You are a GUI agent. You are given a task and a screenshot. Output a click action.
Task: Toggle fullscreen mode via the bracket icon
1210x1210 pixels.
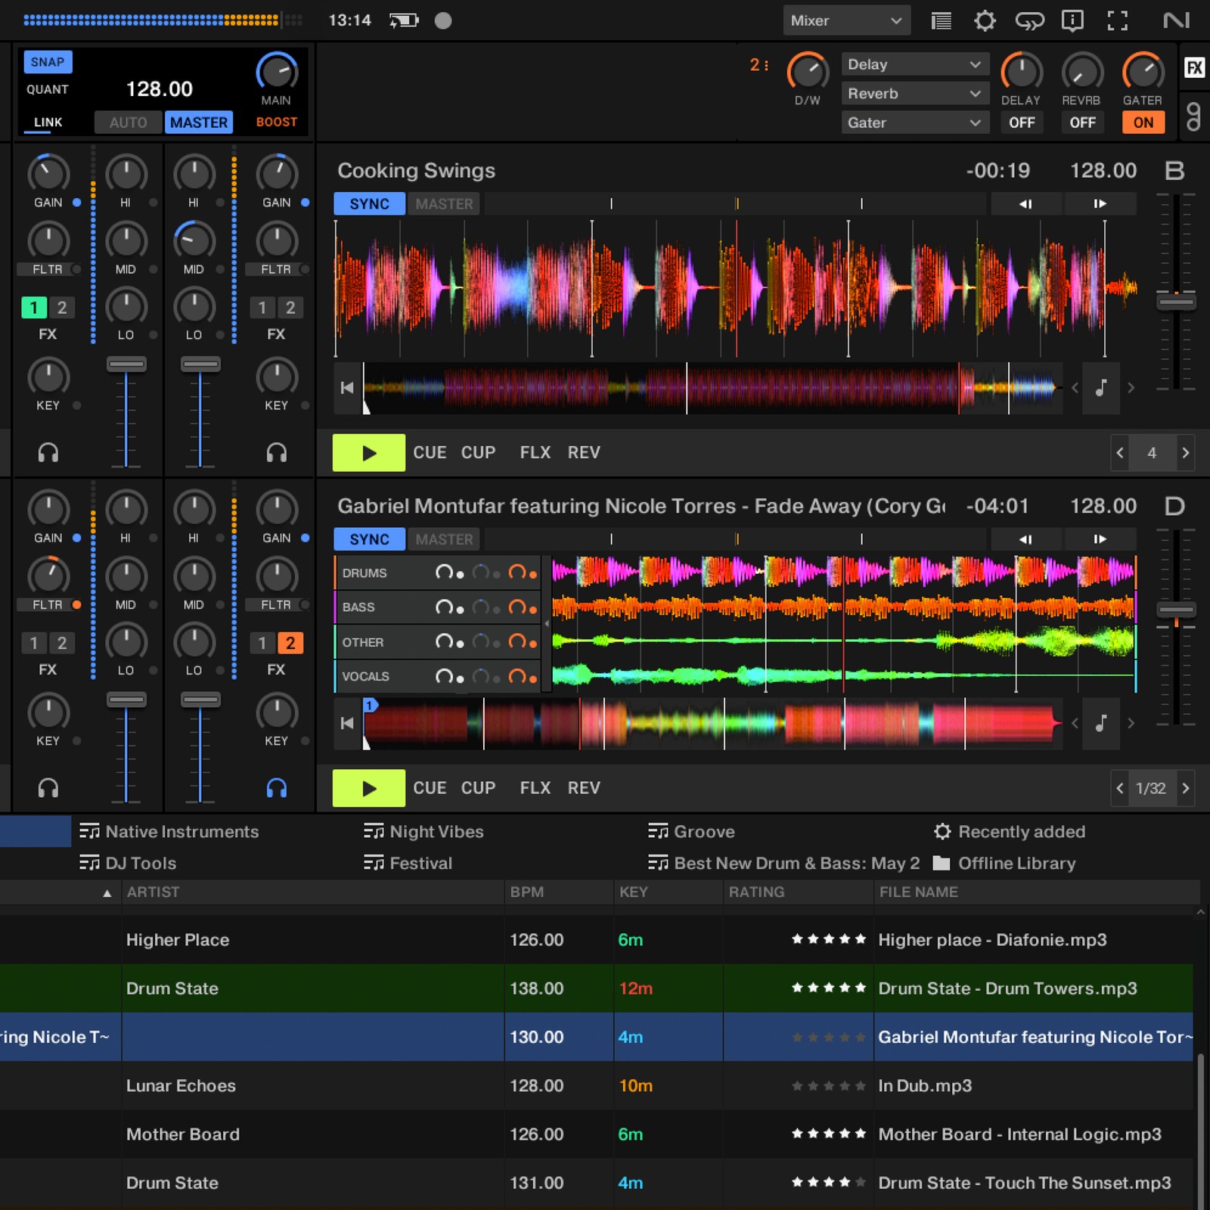coord(1117,20)
